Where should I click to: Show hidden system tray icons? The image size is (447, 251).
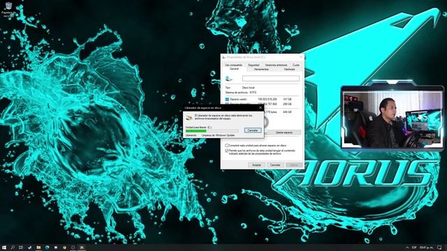407,248
